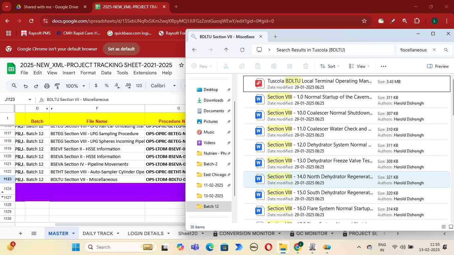Refresh the Explorer search results
Image resolution: width=454 pixels, height=255 pixels.
242,50
